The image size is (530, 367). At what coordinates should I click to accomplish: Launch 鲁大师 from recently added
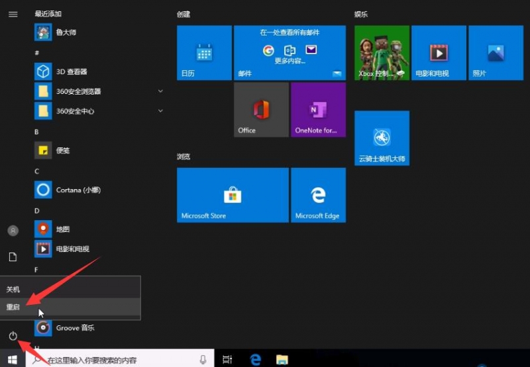click(x=98, y=32)
